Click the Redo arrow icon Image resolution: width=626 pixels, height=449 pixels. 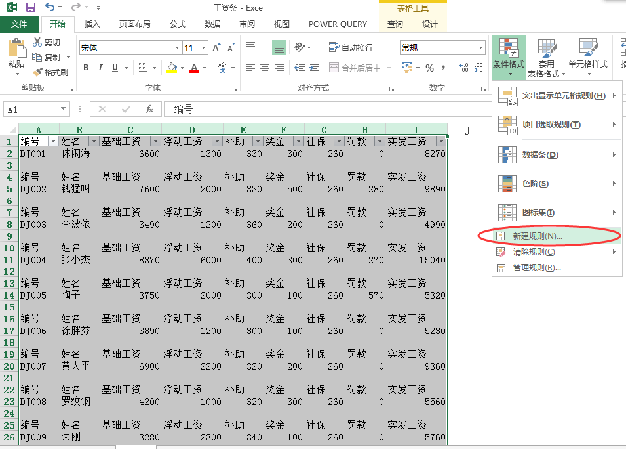[75, 7]
